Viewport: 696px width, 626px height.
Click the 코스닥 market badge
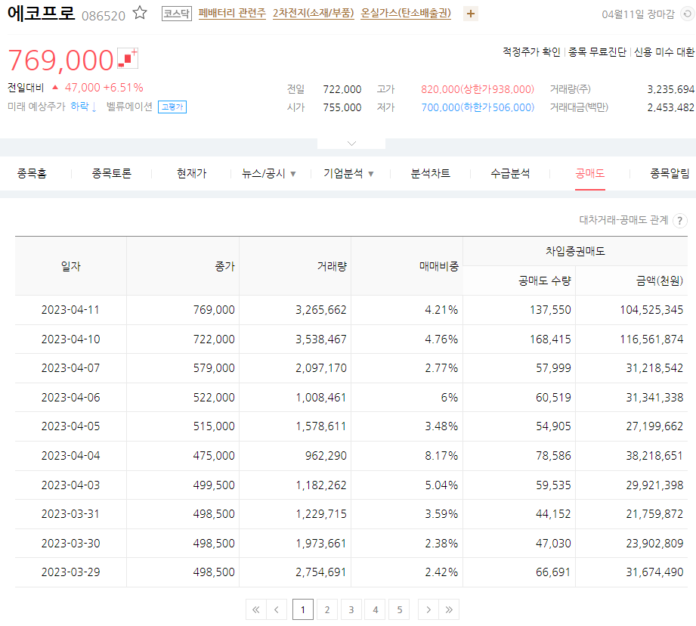tap(176, 14)
